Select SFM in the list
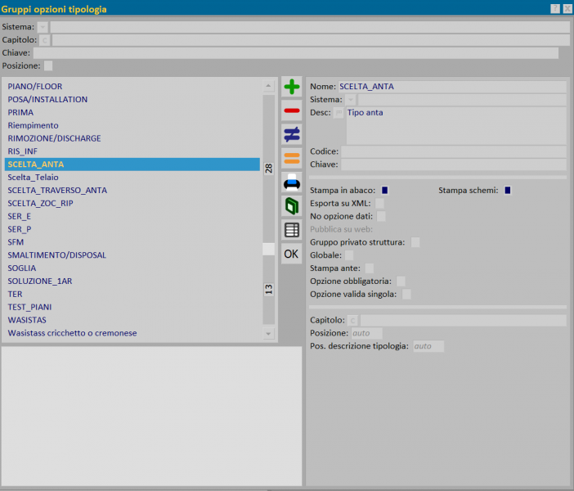Screen dimensions: 574x491 132,242
